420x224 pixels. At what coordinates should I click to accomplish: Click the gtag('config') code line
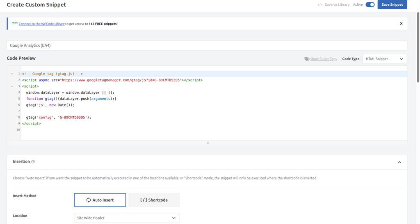(x=59, y=118)
